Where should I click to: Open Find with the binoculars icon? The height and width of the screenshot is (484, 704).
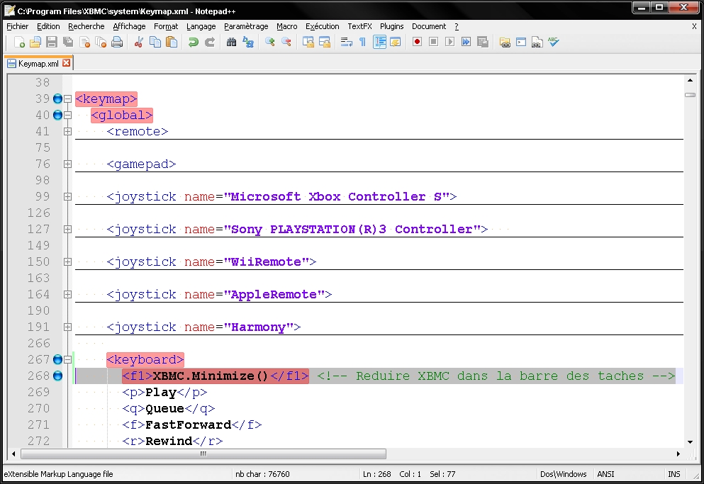click(231, 43)
